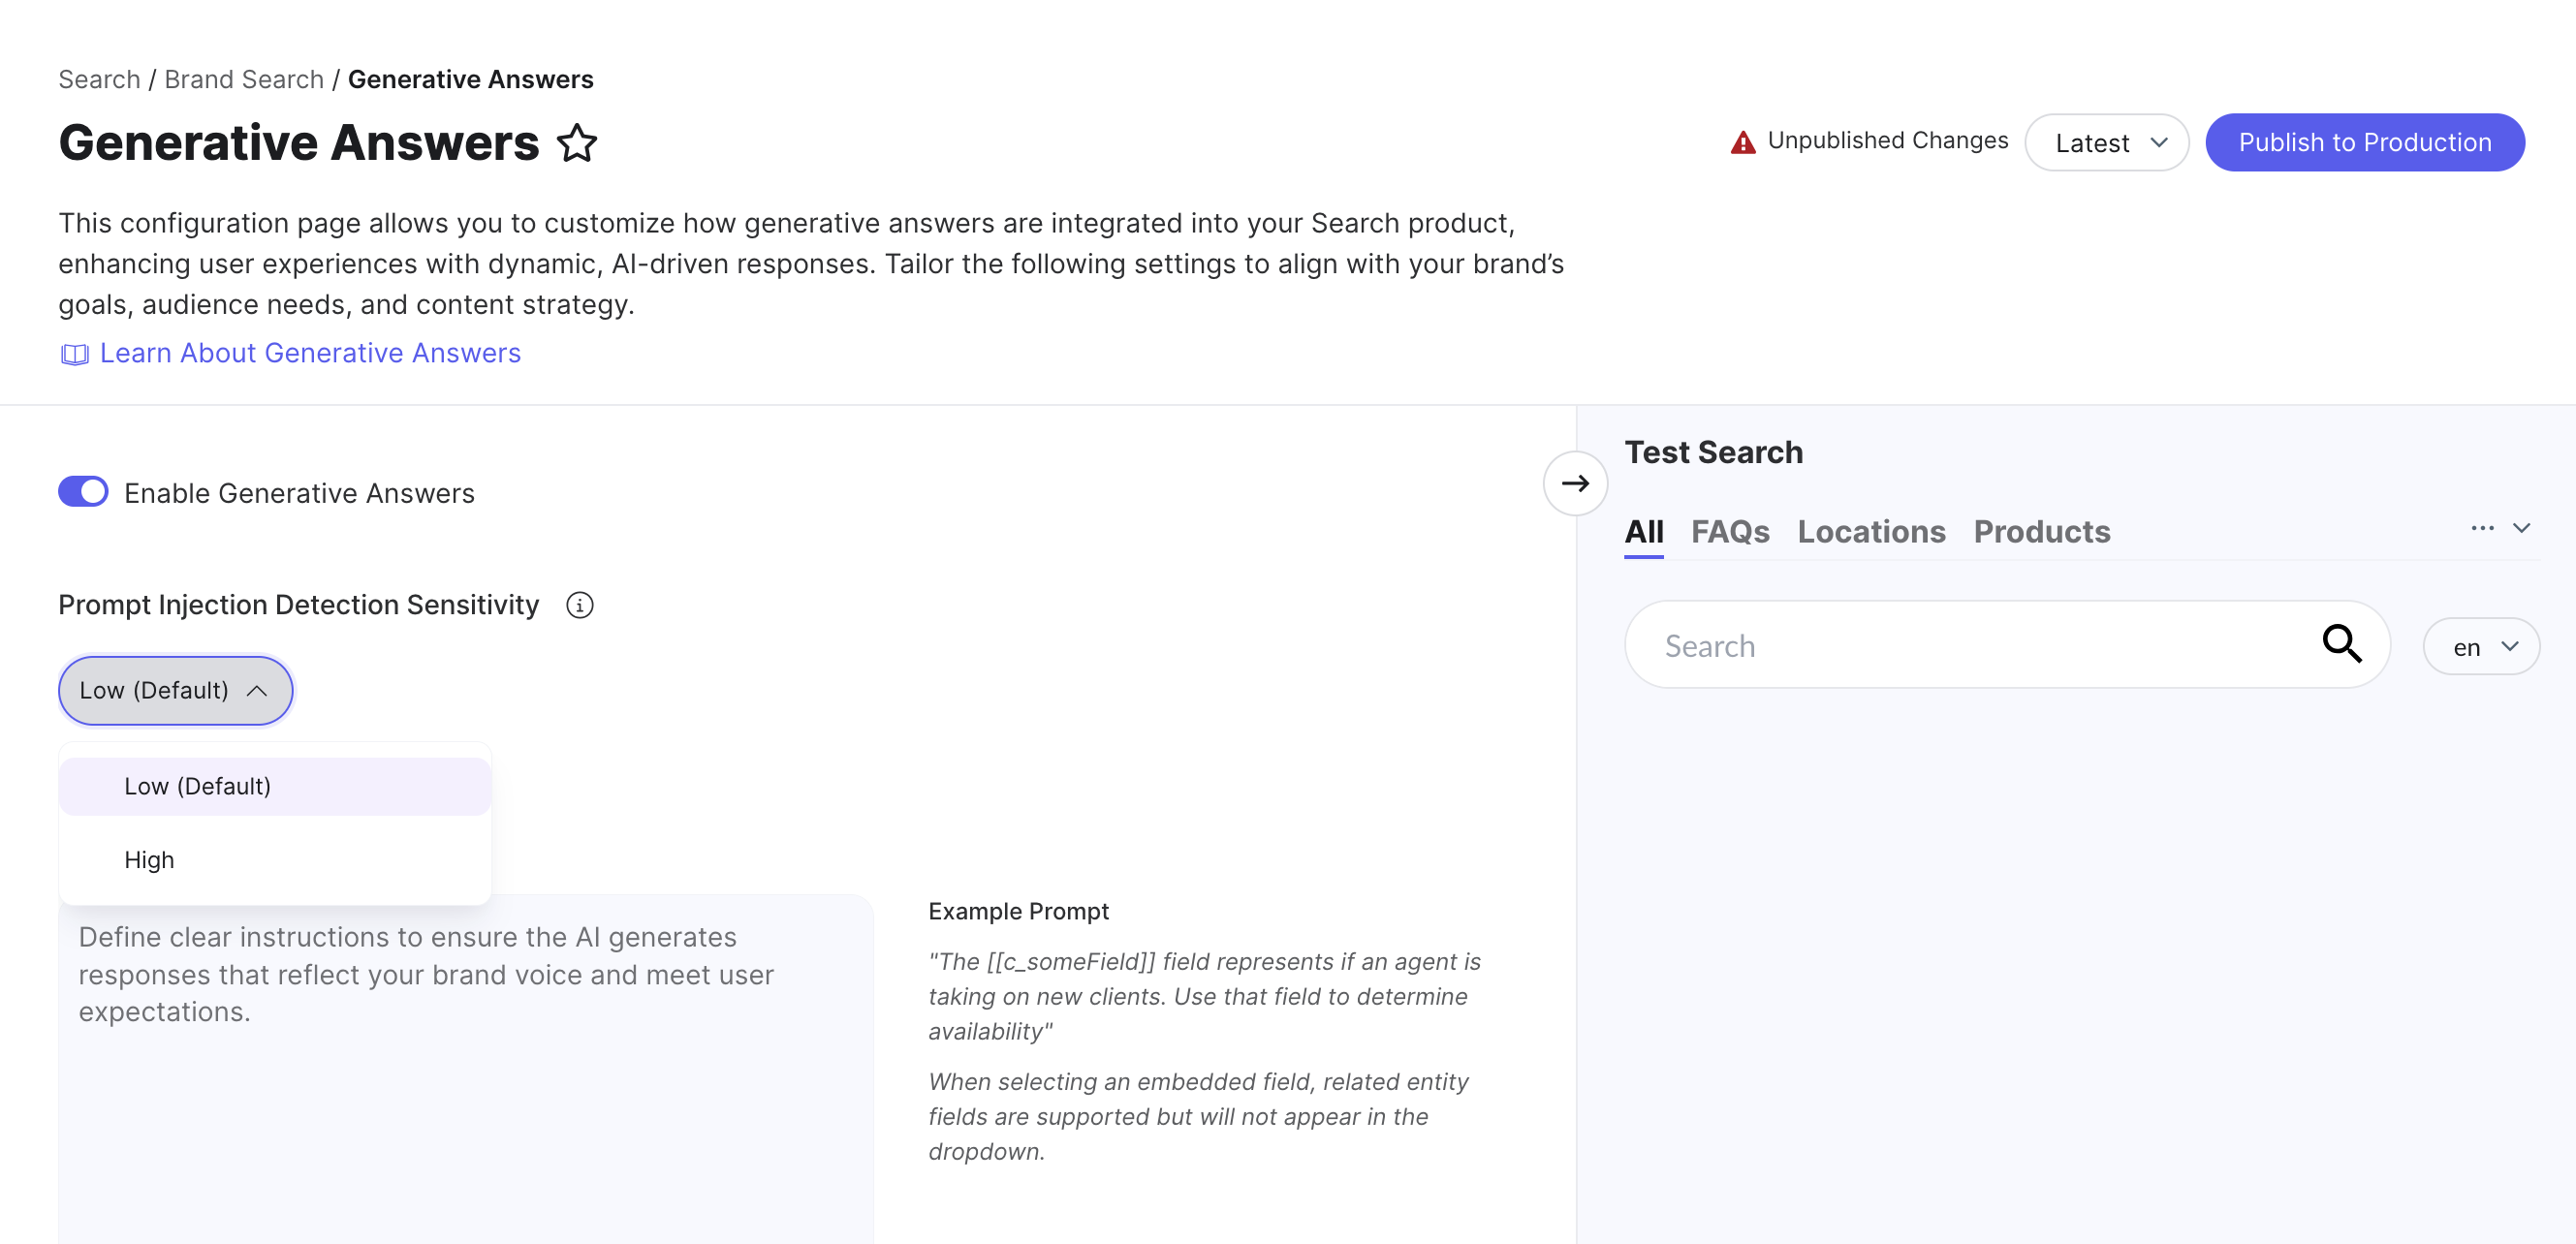This screenshot has height=1244, width=2576.
Task: Expand the tab chevron in Test Search
Action: (2521, 529)
